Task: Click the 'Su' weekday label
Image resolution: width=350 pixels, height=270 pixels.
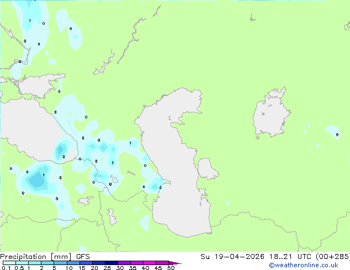Action: [x=205, y=257]
